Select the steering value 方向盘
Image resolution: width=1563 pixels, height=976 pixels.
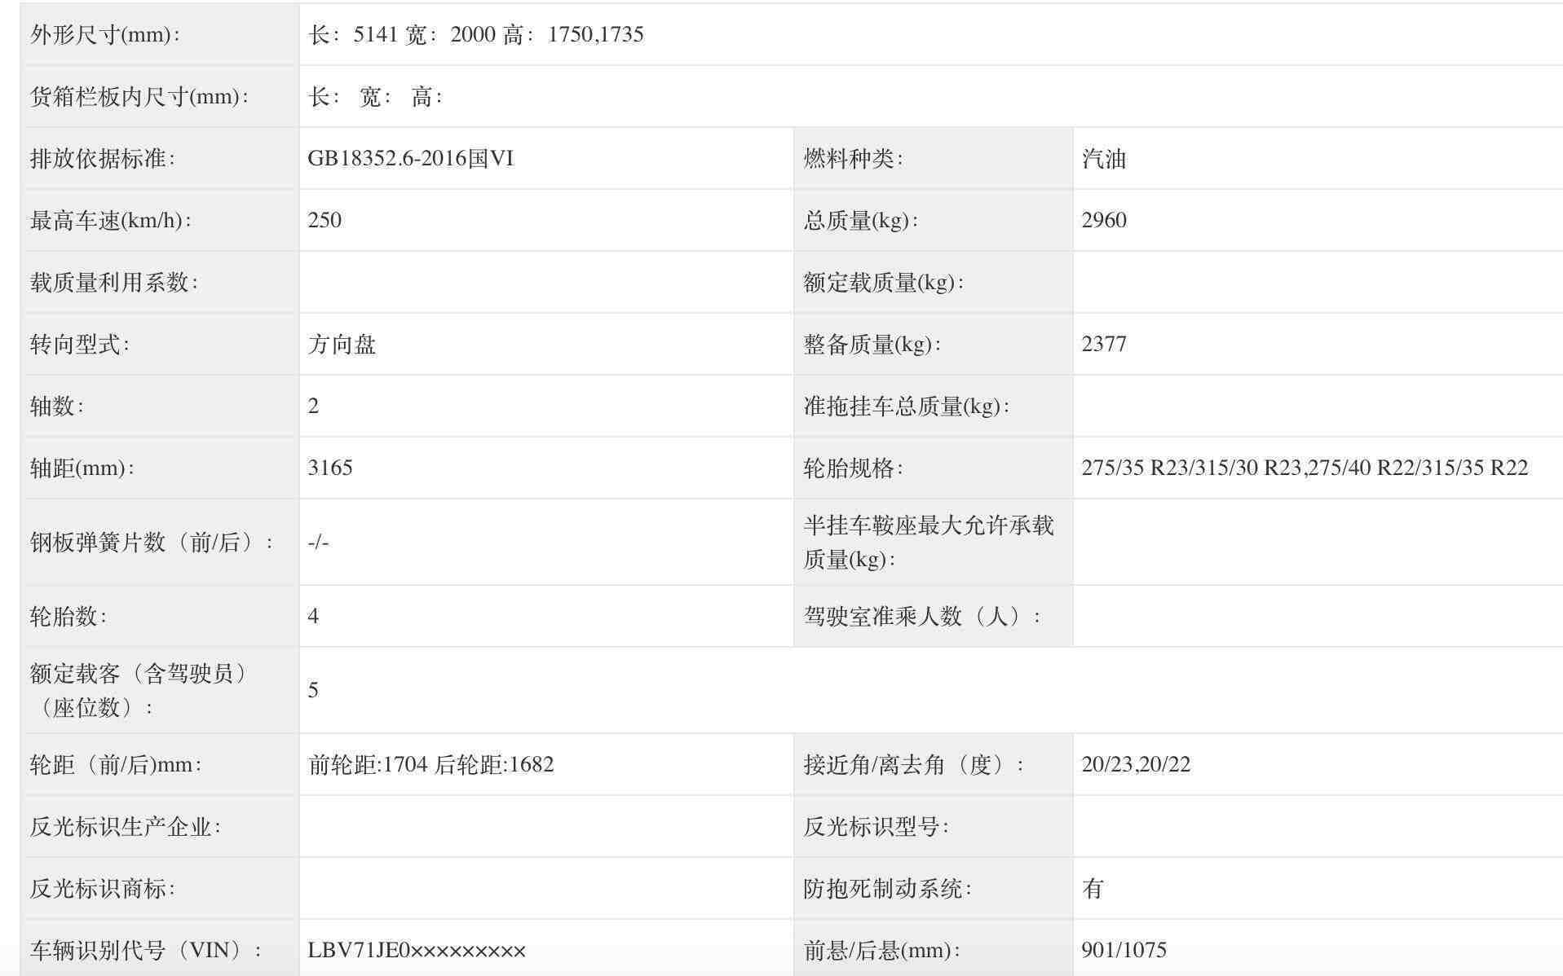point(342,344)
